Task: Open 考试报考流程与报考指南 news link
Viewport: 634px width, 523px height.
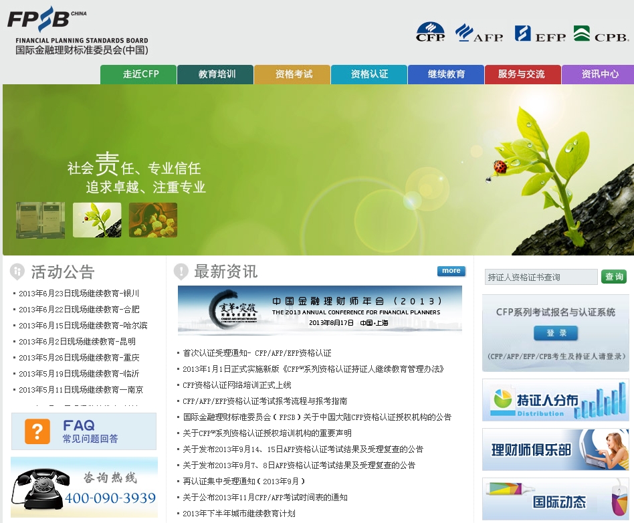Action: 265,401
